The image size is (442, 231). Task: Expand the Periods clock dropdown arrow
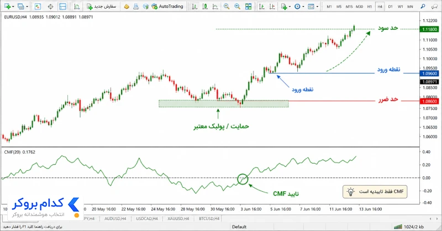[x=303, y=7]
